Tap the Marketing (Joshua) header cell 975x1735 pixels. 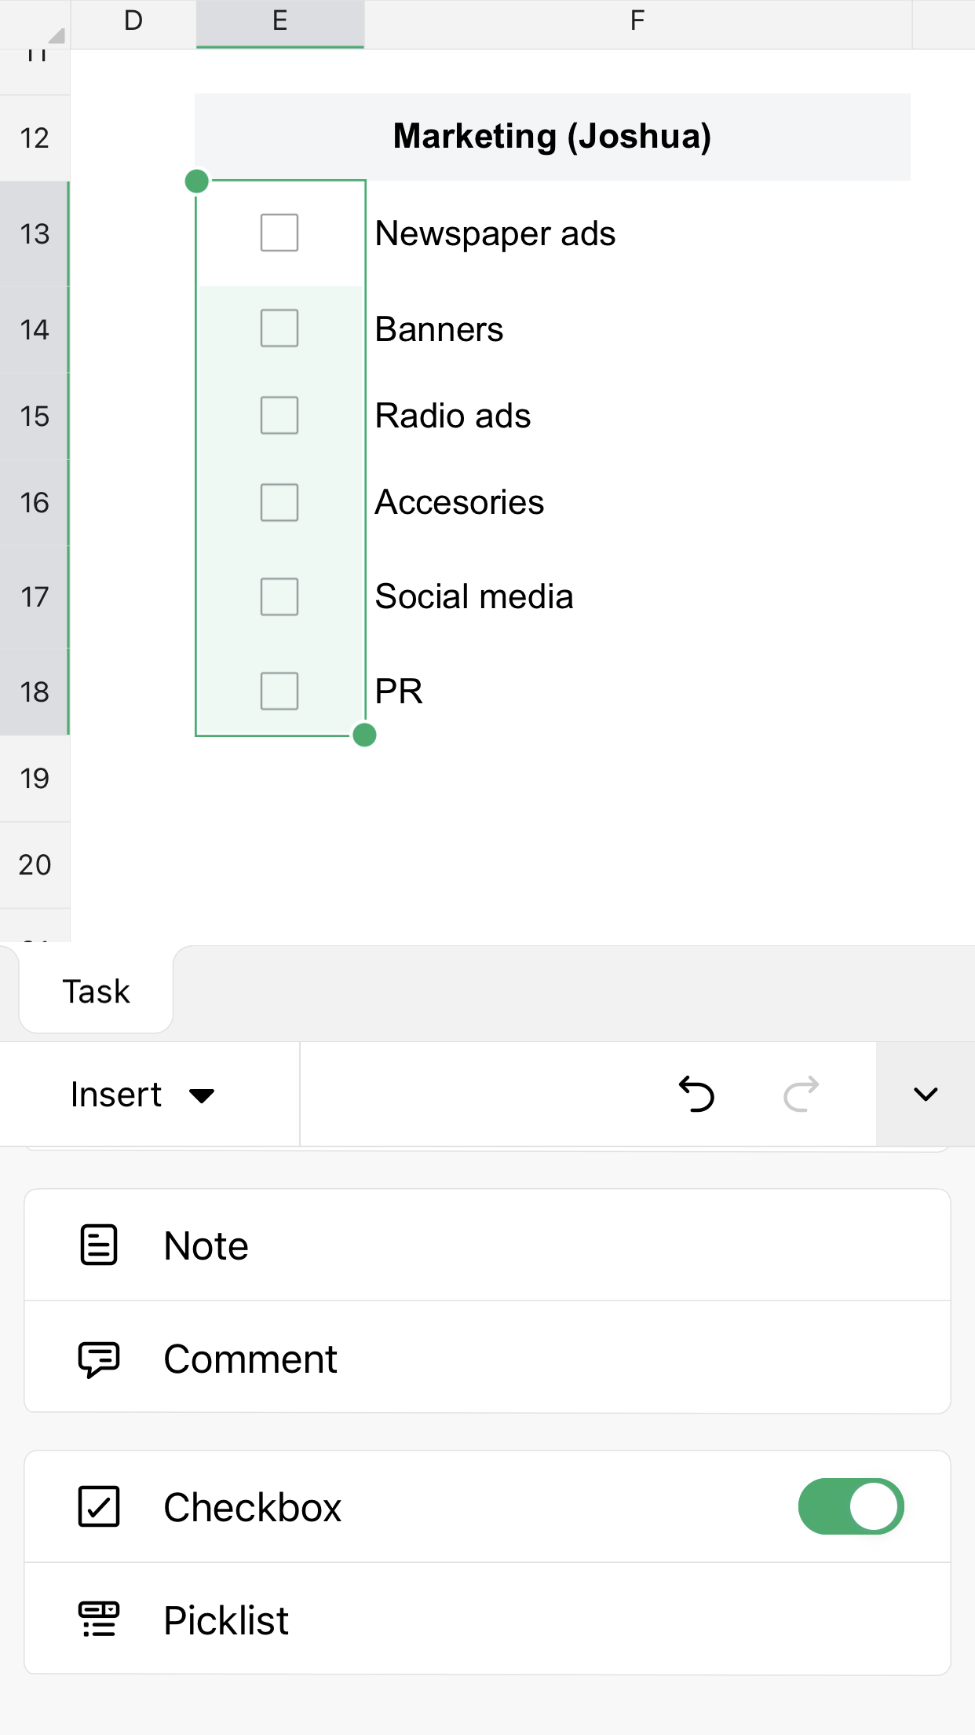(552, 137)
